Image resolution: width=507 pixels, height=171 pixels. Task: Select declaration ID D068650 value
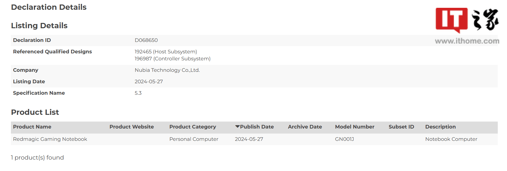[146, 40]
